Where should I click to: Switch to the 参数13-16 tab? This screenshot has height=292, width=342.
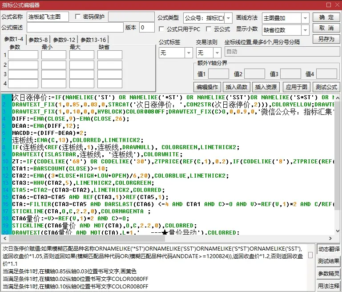pyautogui.click(x=93, y=40)
